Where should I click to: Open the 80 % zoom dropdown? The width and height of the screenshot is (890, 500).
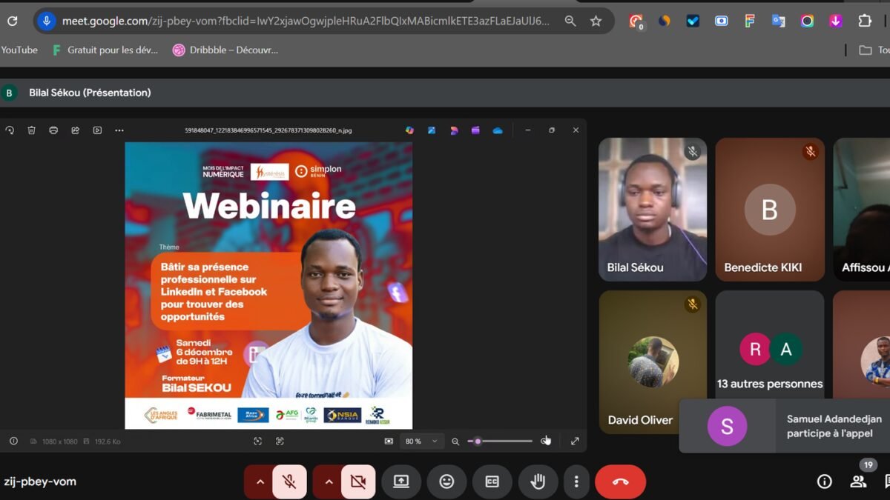[421, 441]
